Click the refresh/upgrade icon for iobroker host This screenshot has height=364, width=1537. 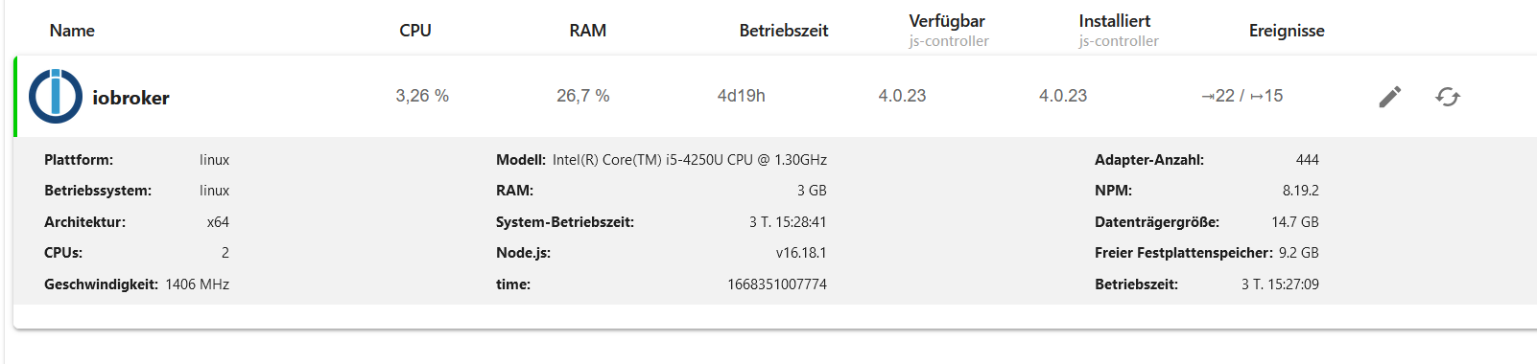coord(1448,97)
